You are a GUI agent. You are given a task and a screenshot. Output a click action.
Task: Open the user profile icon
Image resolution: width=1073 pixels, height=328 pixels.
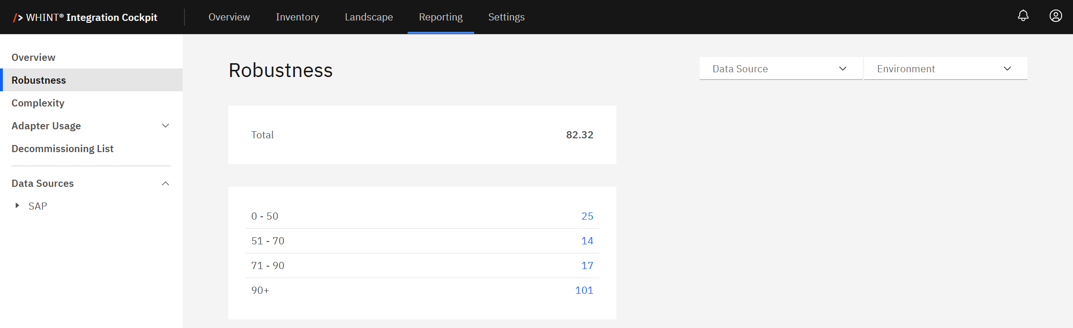[x=1055, y=16]
